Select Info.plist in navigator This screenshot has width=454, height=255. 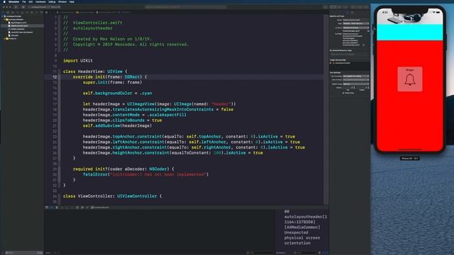14,35
